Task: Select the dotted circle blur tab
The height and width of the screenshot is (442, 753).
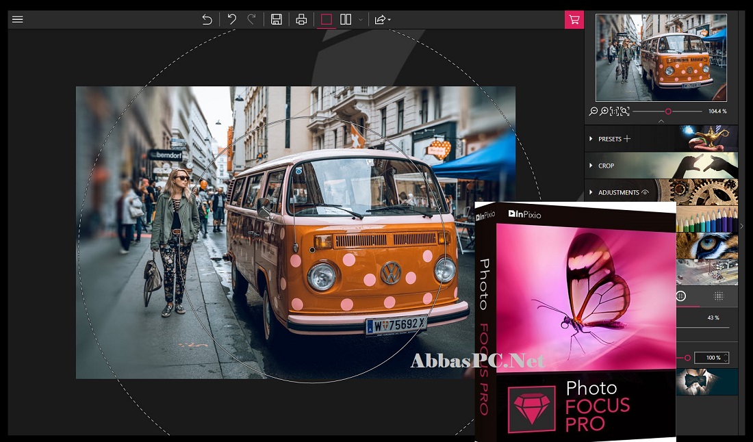Action: [718, 296]
